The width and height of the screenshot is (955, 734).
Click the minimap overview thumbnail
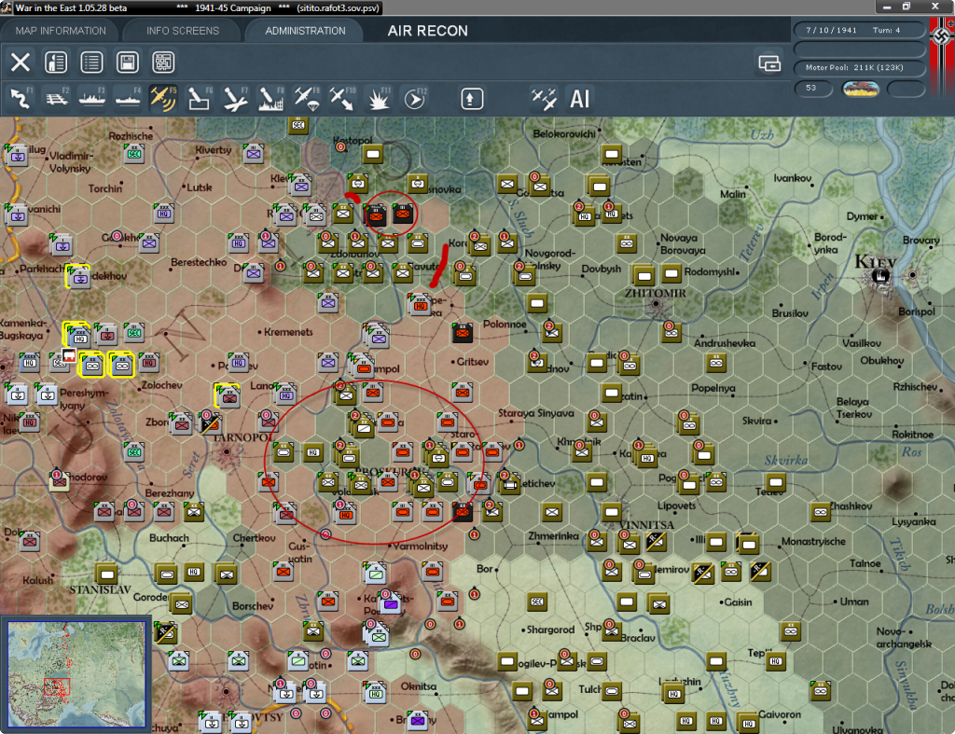[x=76, y=673]
